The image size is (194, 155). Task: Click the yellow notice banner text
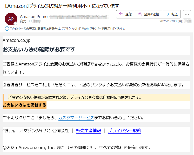click(75, 98)
